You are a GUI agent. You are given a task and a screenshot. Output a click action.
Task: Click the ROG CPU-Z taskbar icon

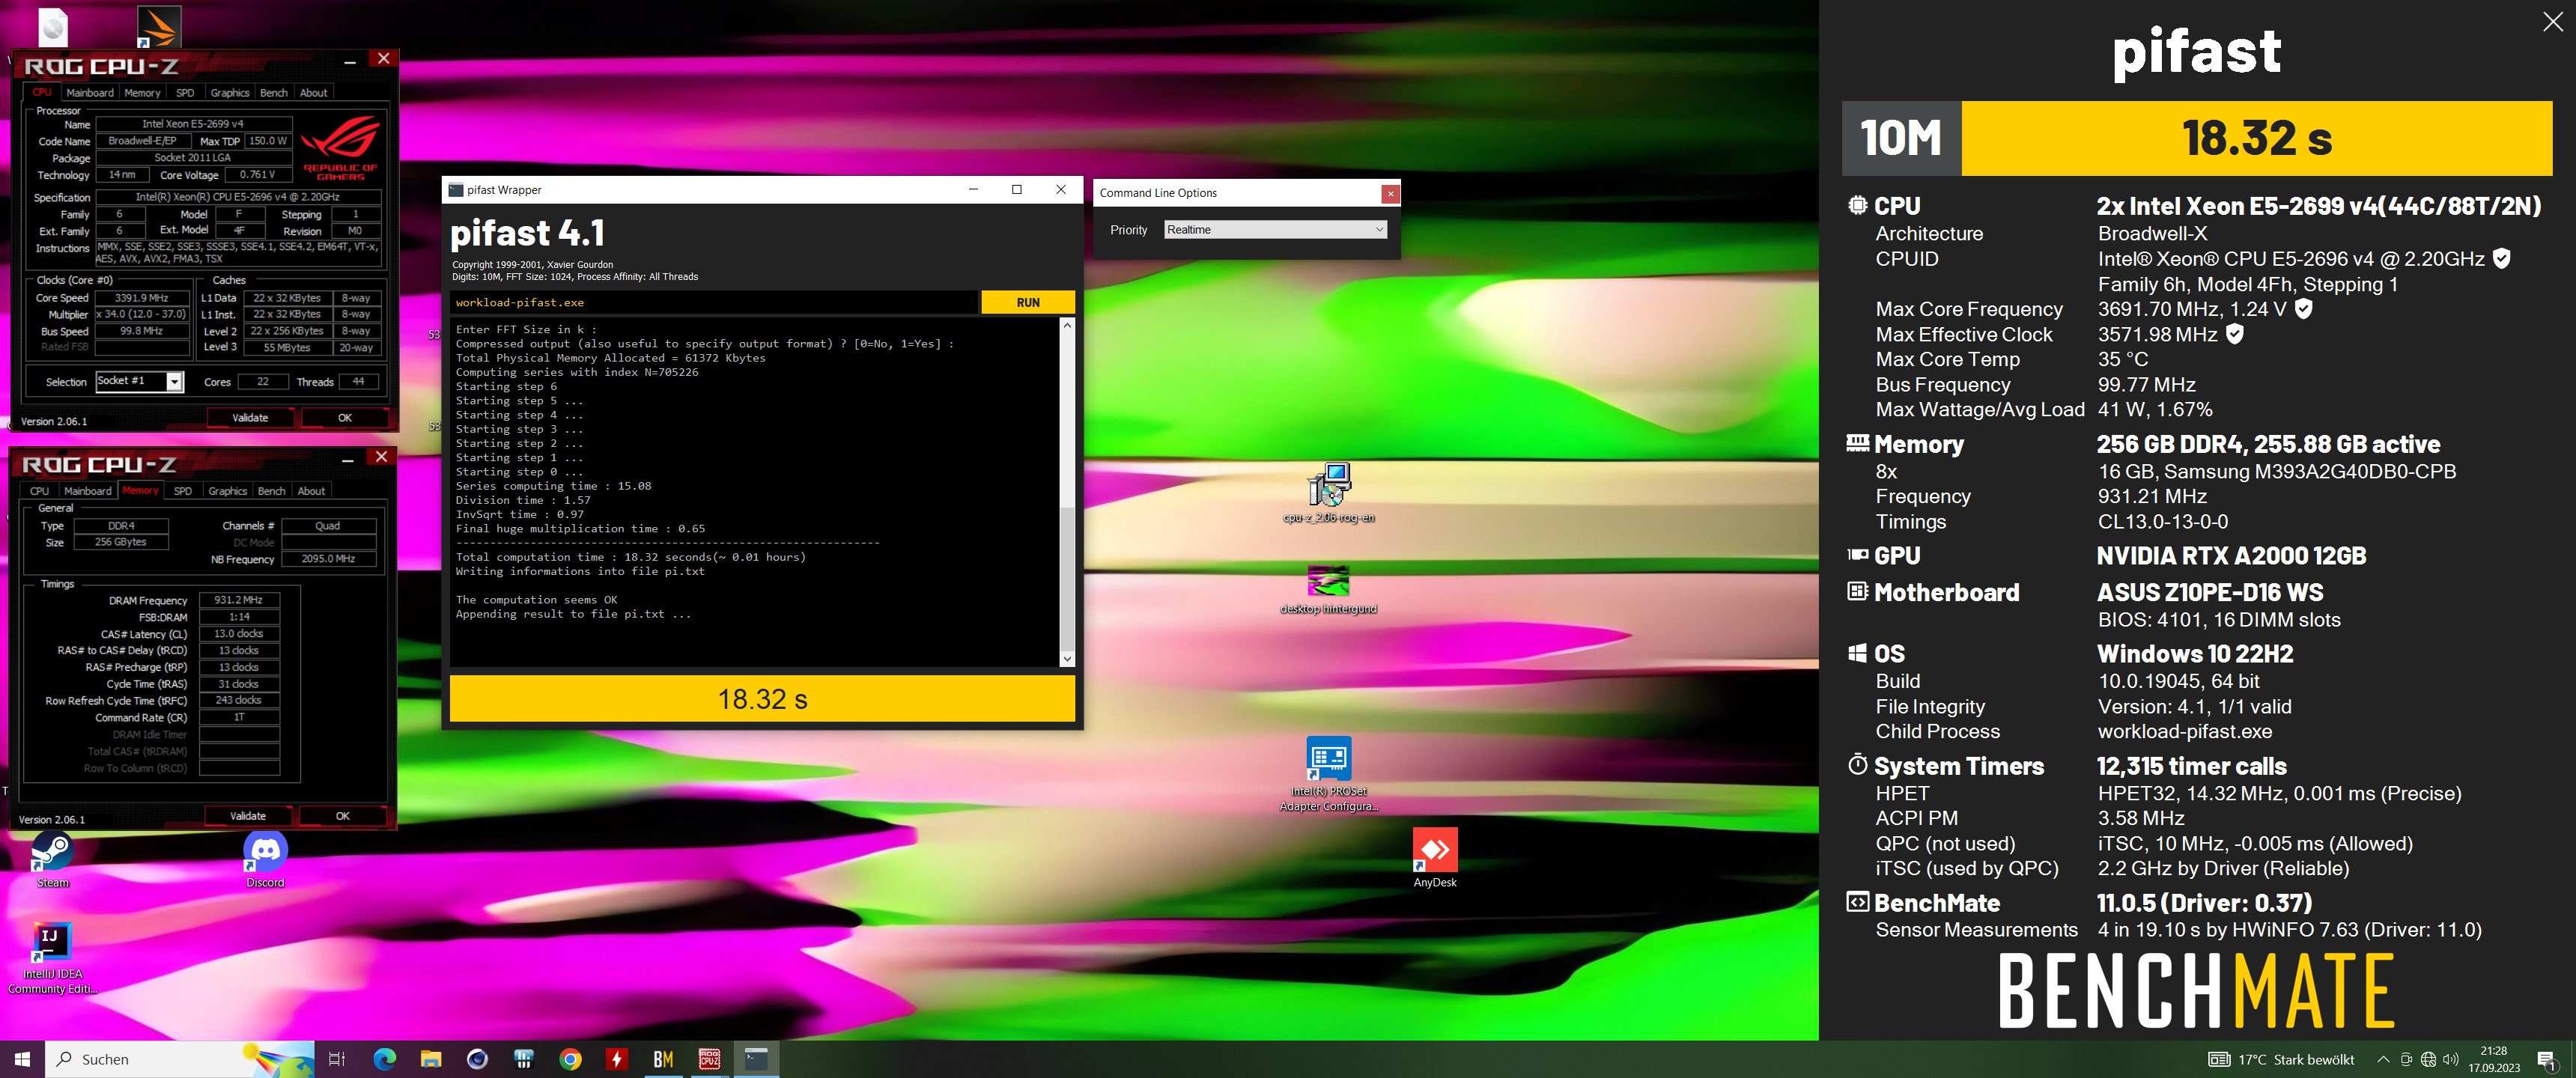[709, 1059]
